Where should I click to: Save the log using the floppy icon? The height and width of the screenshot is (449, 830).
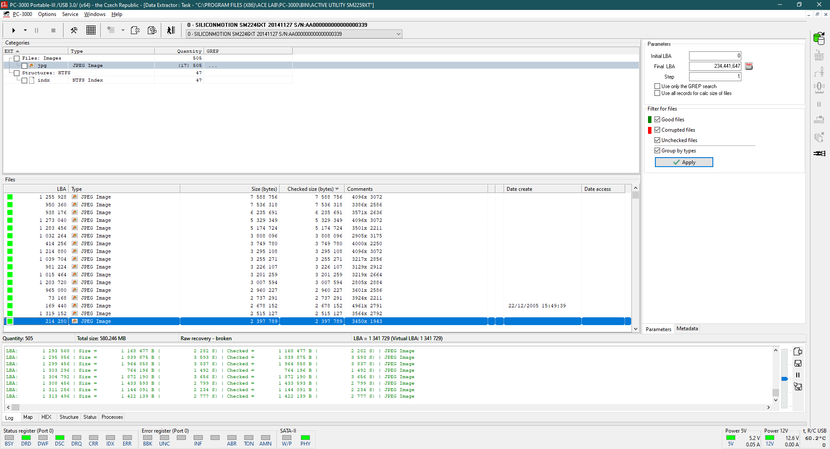[x=798, y=364]
